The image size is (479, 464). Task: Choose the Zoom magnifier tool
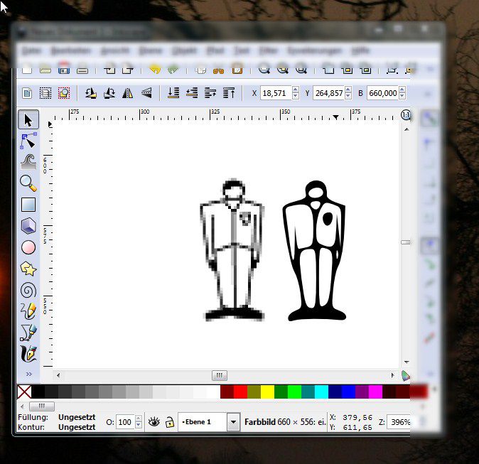(x=28, y=183)
